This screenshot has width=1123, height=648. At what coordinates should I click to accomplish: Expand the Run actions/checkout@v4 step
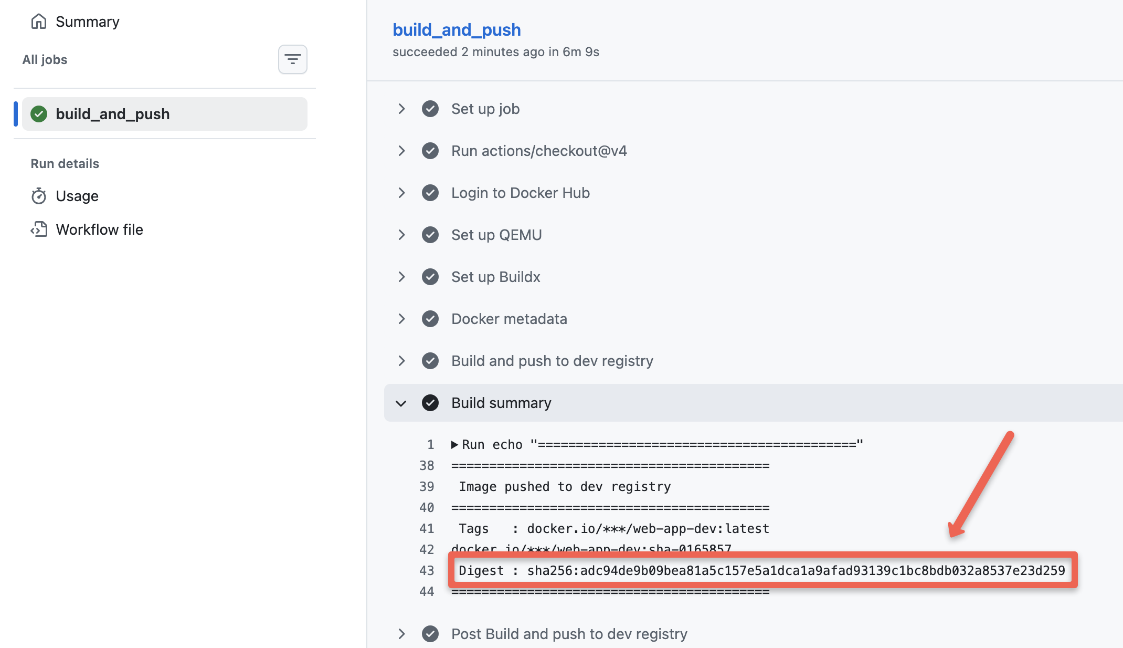click(402, 151)
